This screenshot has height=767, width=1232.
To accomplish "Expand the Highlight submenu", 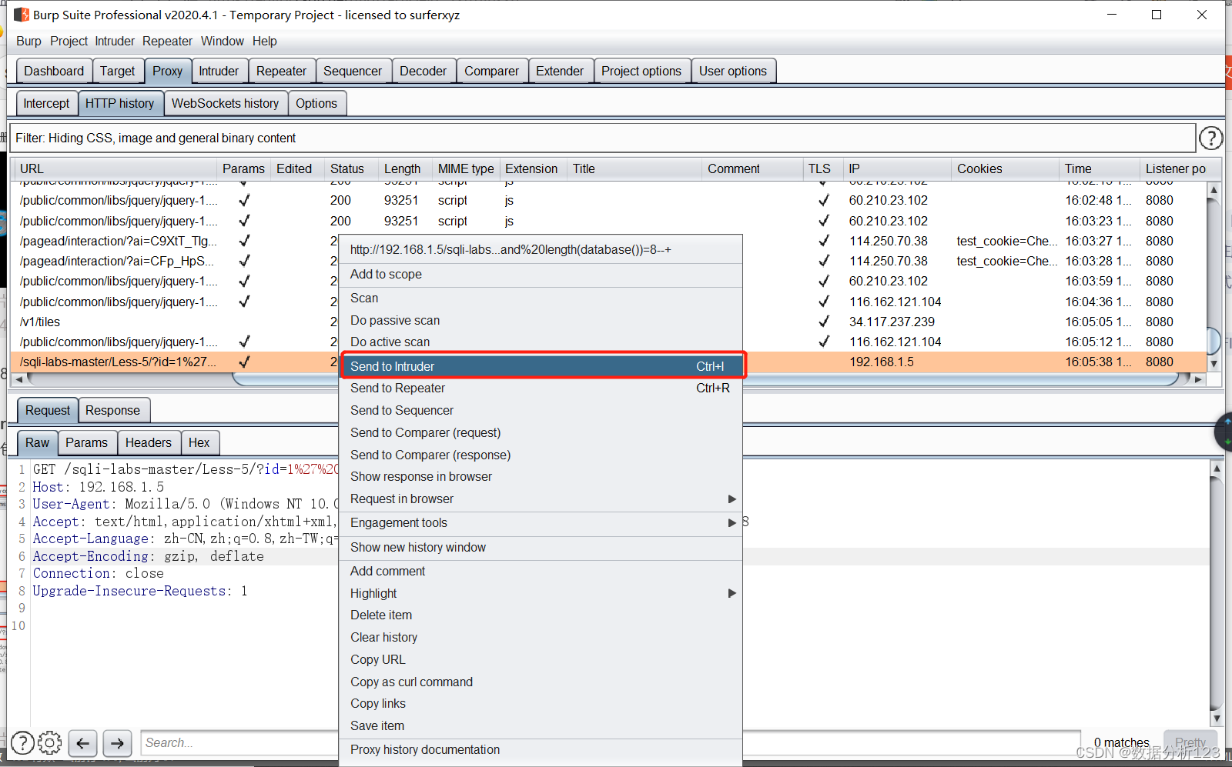I will click(541, 594).
